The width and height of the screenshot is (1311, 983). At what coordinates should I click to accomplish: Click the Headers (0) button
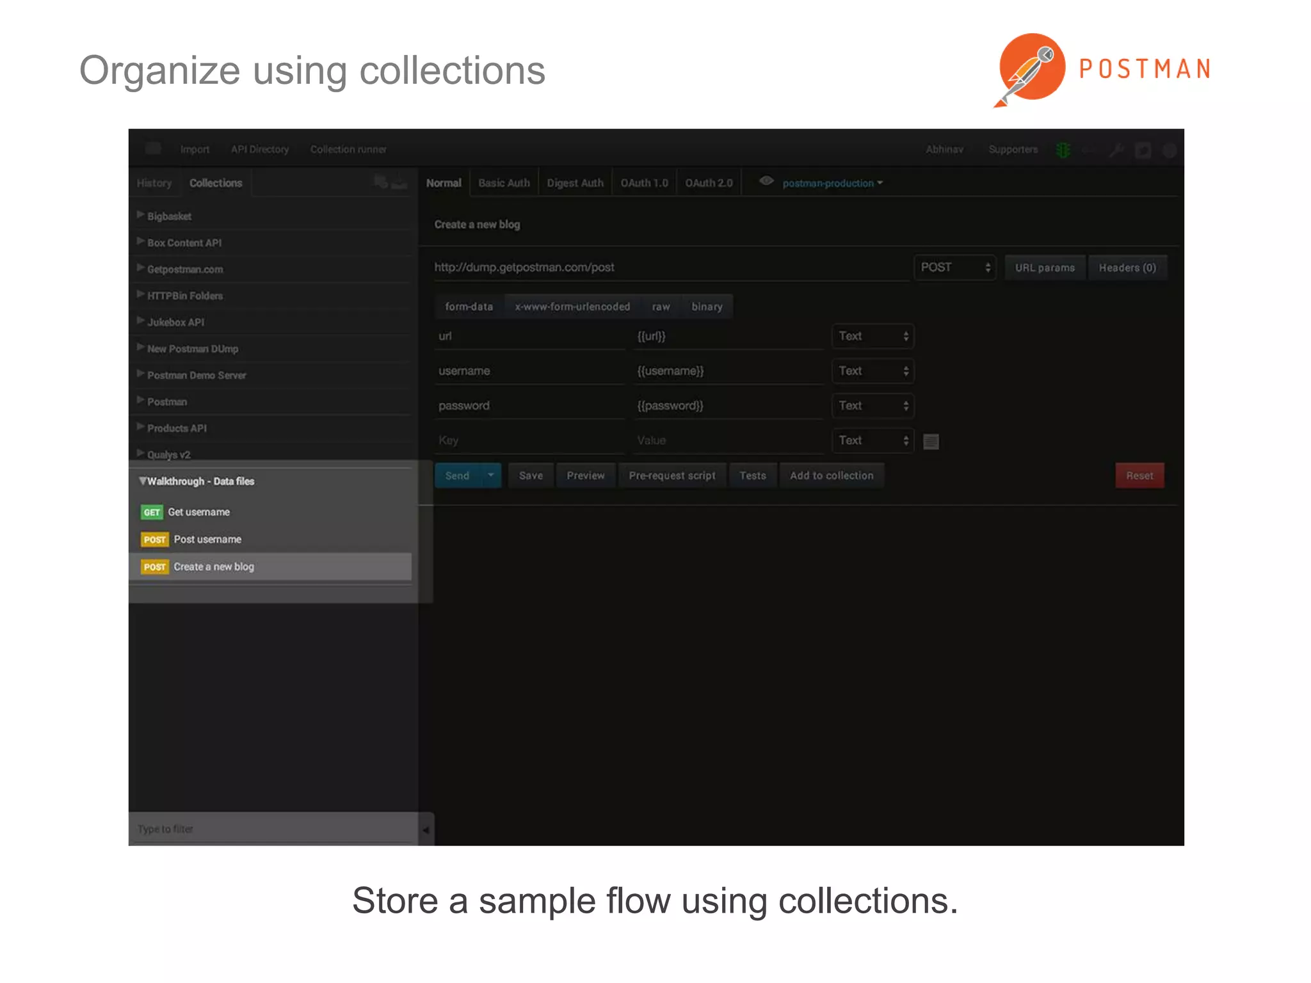(x=1128, y=268)
